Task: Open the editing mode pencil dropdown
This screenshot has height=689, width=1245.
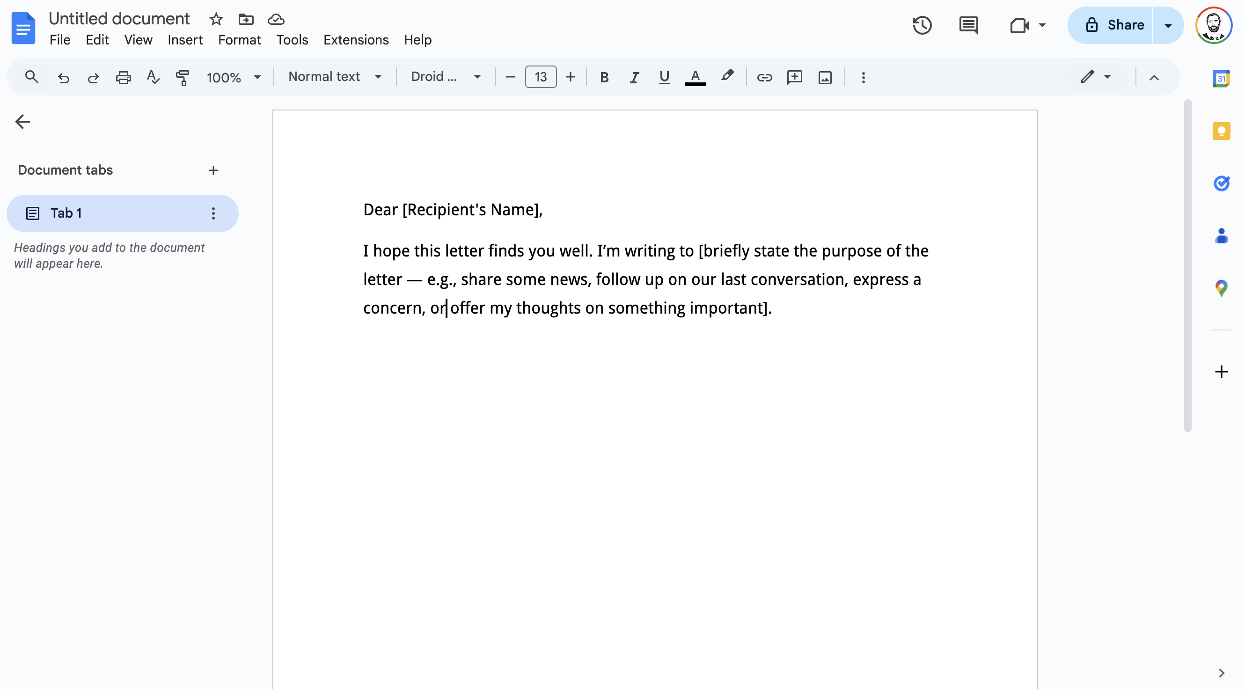Action: (x=1096, y=77)
